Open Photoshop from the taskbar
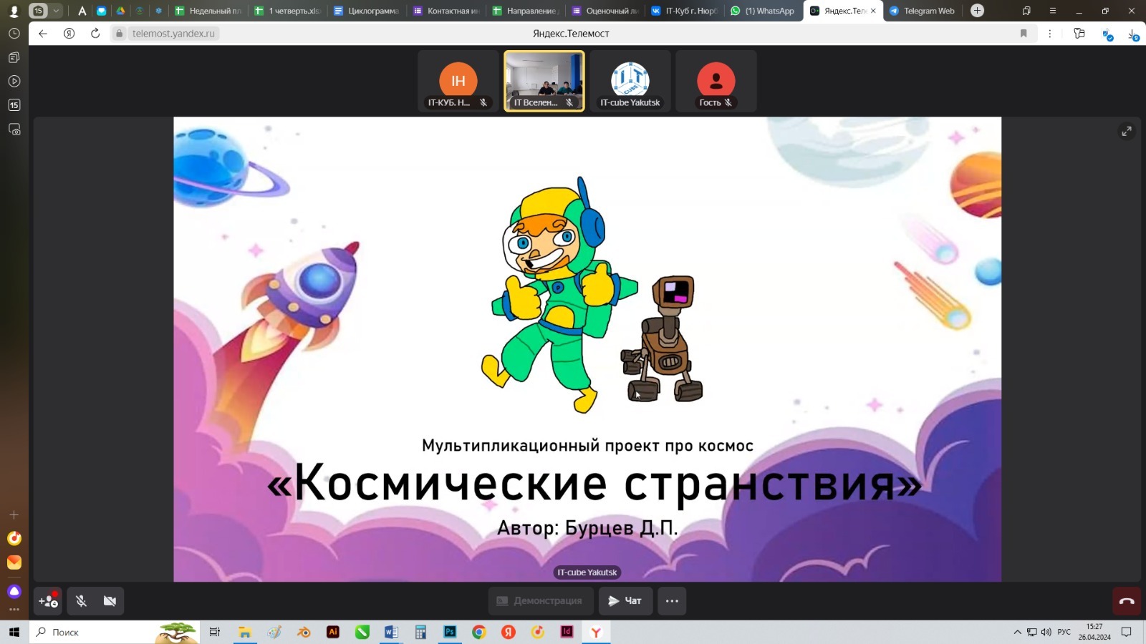Screen dimensions: 1146x644 [450, 632]
